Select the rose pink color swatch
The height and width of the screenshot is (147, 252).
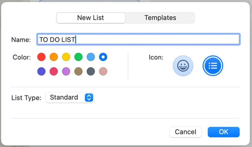(x=103, y=71)
